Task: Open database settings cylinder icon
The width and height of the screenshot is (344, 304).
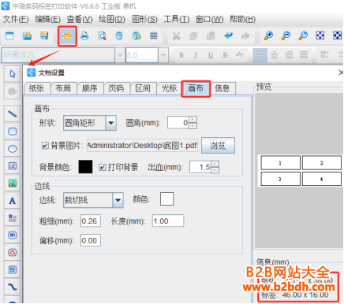Action: pyautogui.click(x=119, y=35)
